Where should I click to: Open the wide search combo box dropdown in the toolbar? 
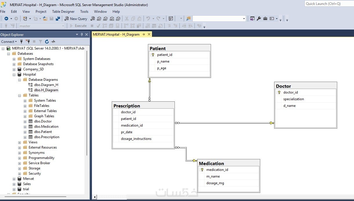click(244, 19)
